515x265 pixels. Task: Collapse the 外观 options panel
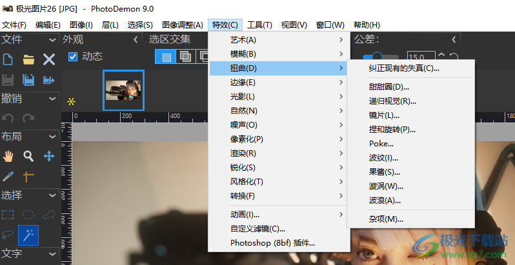(136, 40)
